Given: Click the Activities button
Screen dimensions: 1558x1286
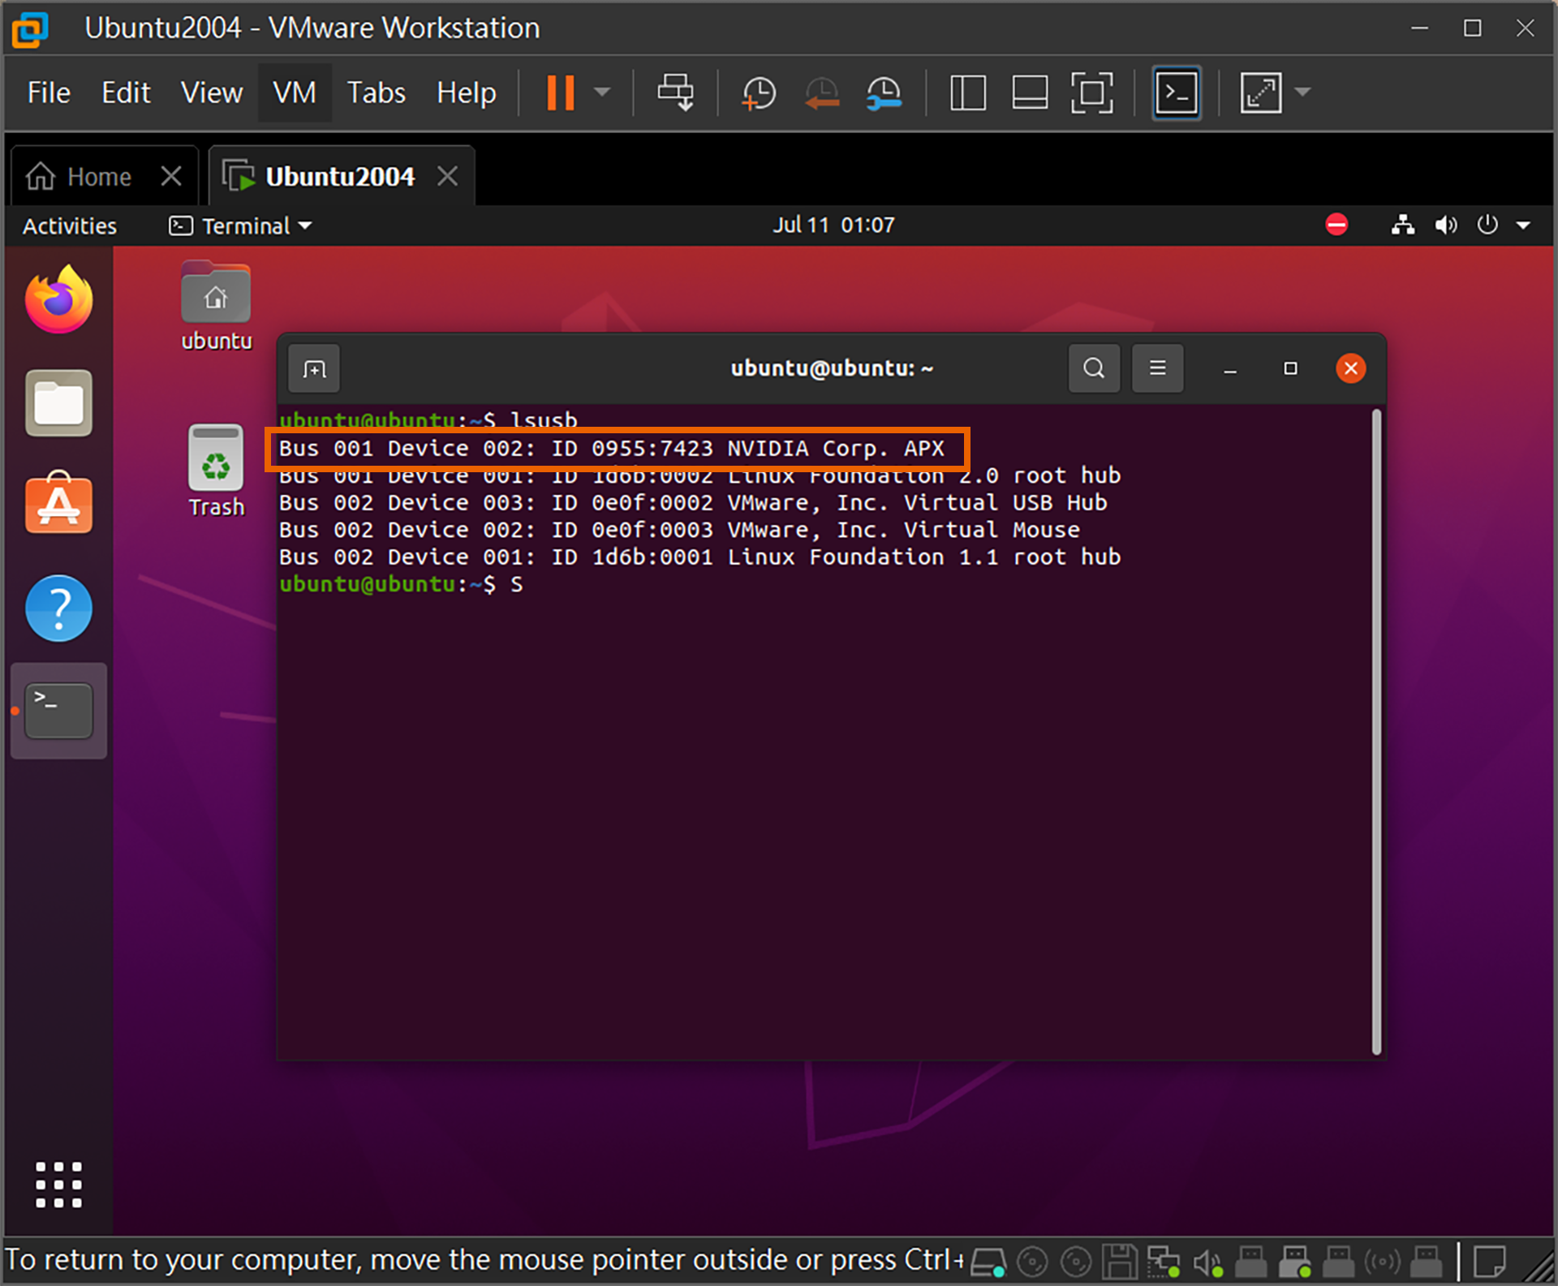Looking at the screenshot, I should (x=70, y=226).
